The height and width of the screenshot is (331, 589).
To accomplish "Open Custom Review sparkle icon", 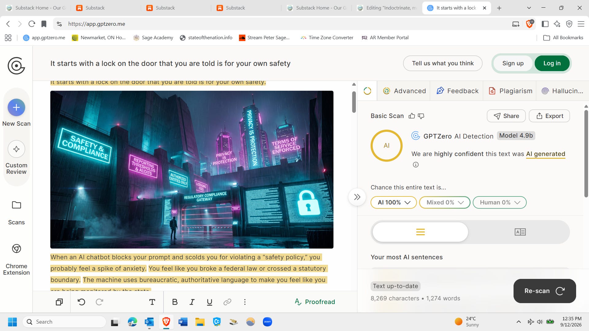I will (x=16, y=149).
